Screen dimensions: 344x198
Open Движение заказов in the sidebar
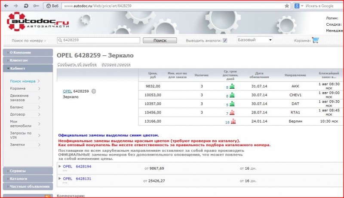click(x=19, y=98)
